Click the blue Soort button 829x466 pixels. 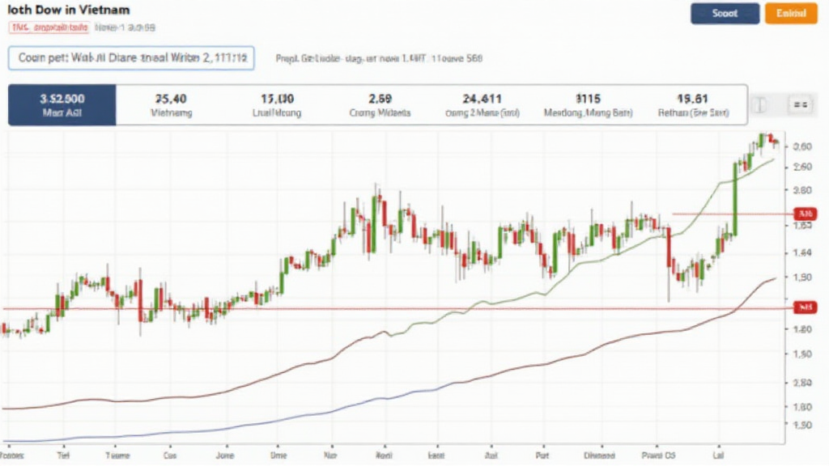coord(725,14)
